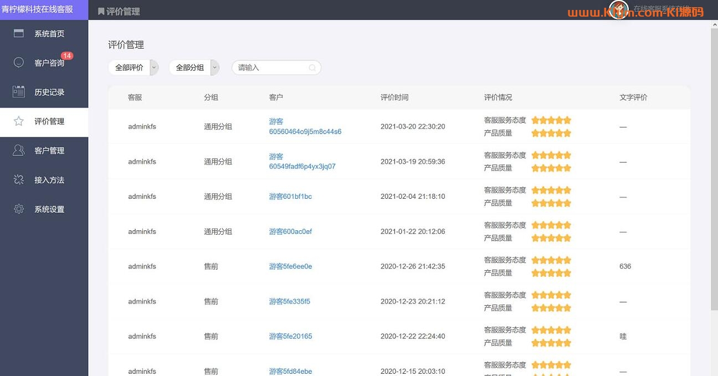
Task: Select 评价管理 in sidebar
Action: (44, 122)
